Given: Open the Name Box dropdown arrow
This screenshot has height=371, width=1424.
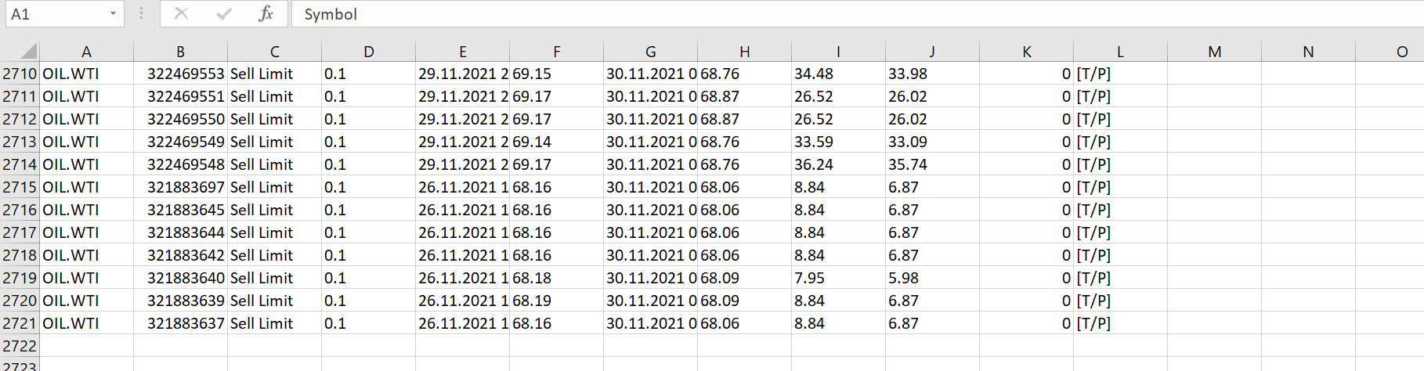Looking at the screenshot, I should coord(113,14).
